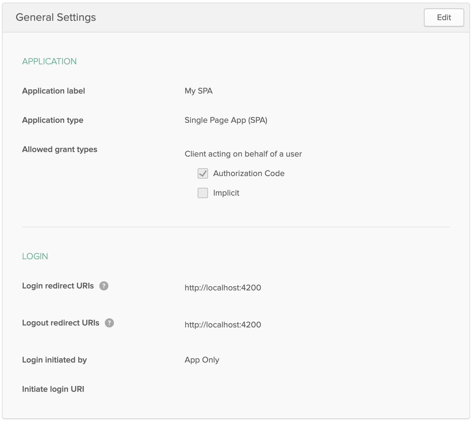472x421 pixels.
Task: Click the App Only value
Action: click(202, 360)
